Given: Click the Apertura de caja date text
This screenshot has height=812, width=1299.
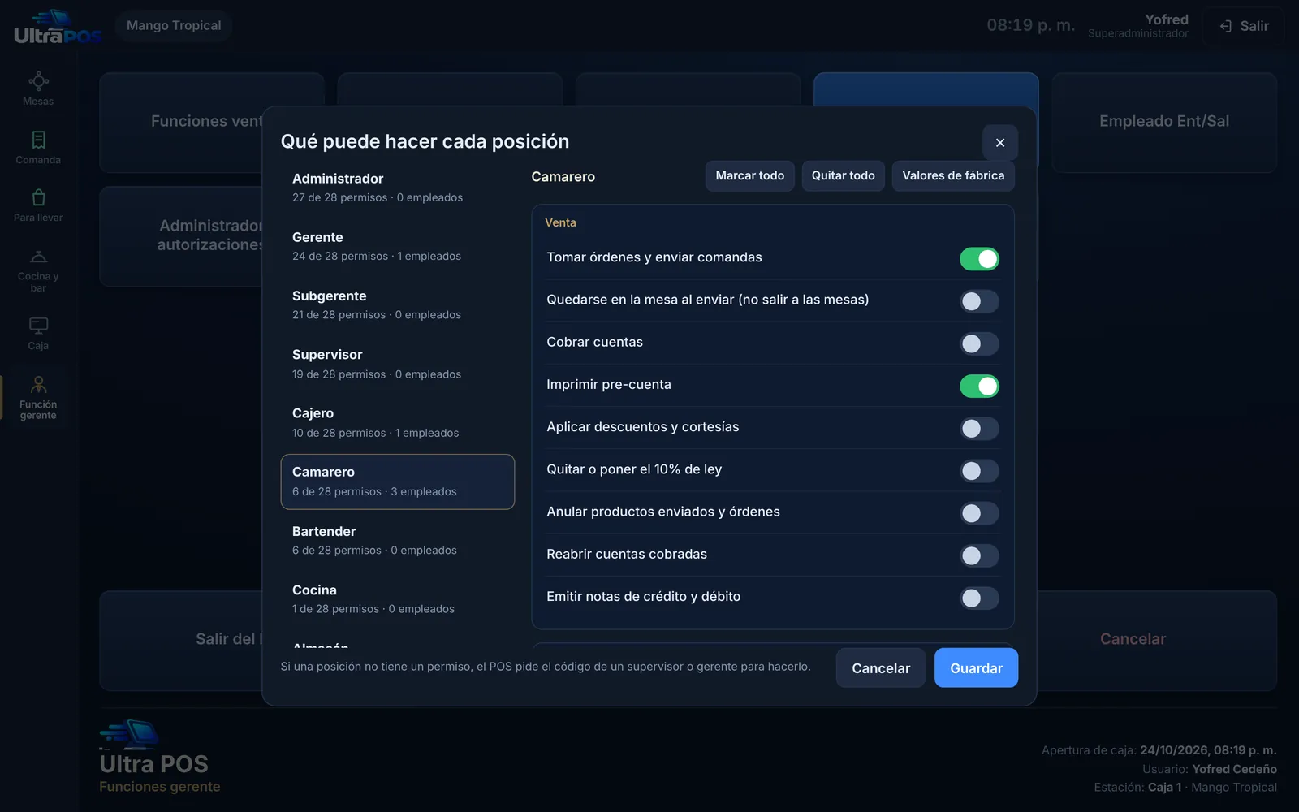Looking at the screenshot, I should [x=1159, y=751].
